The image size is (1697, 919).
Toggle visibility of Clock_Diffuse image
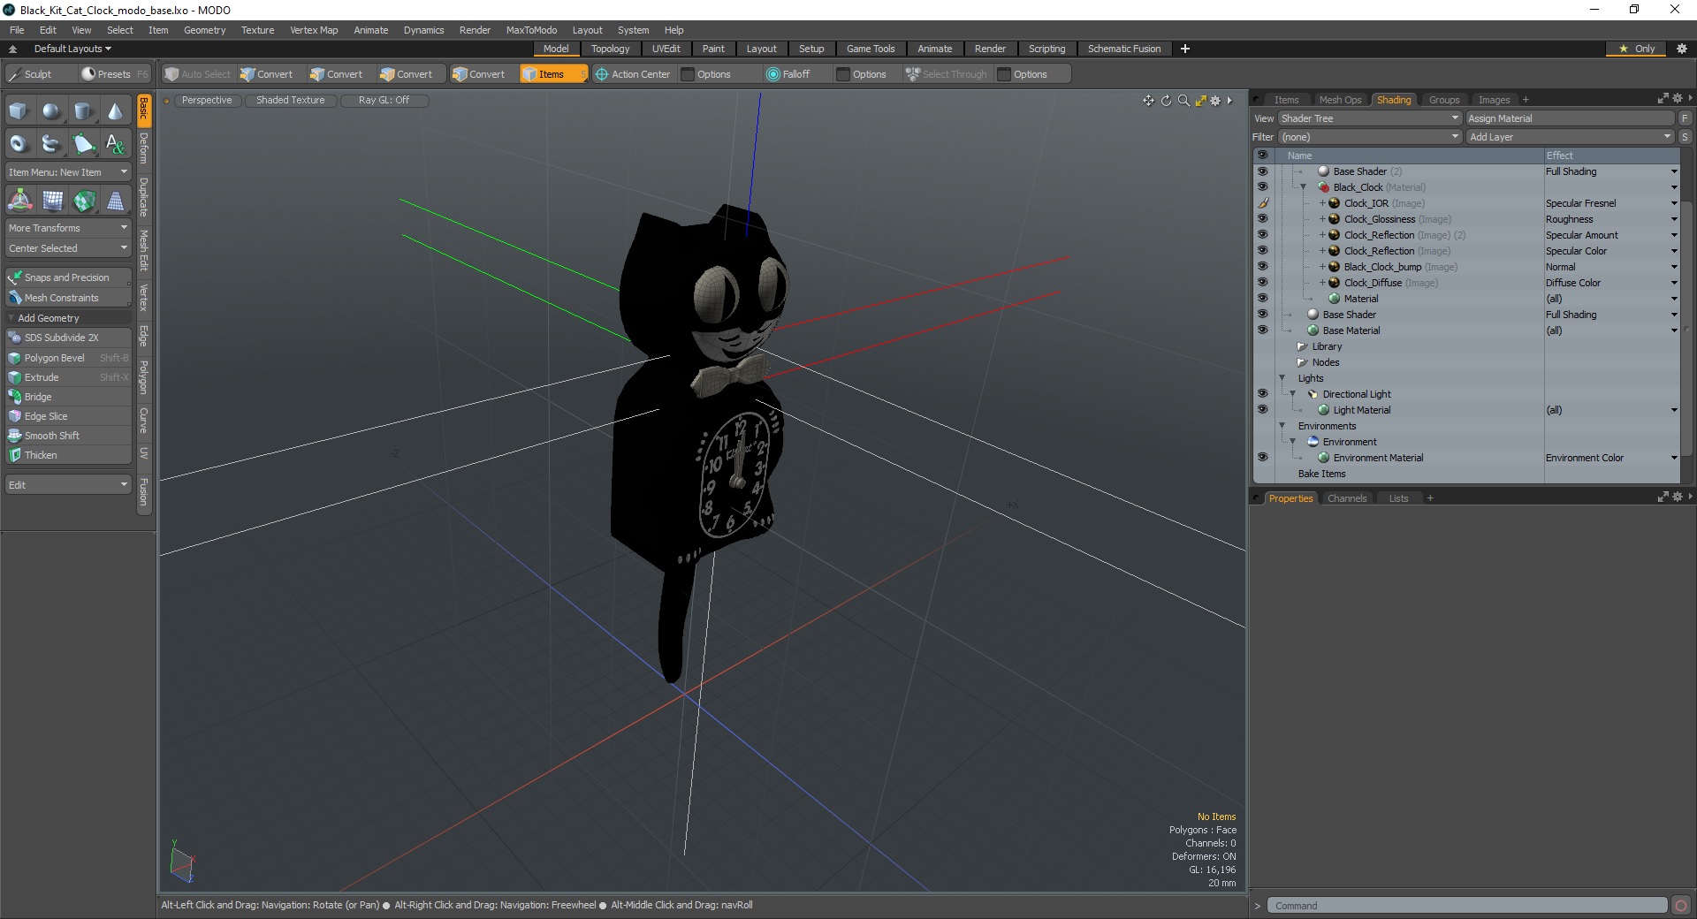coord(1262,283)
